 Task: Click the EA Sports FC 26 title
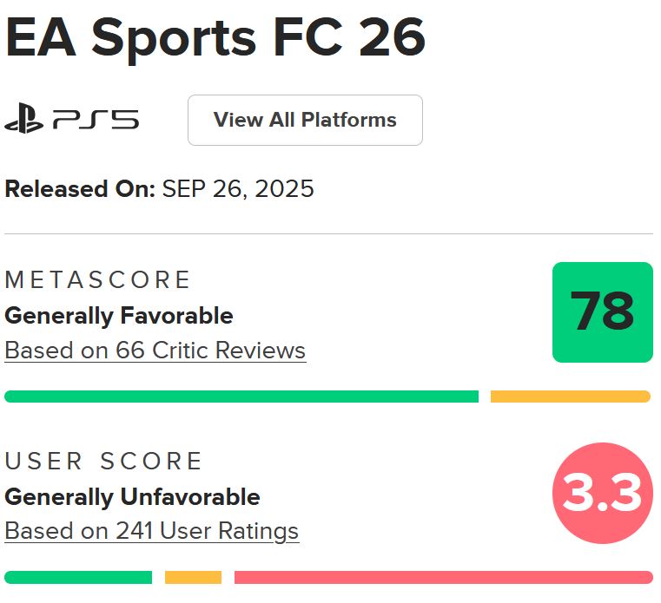pos(215,36)
